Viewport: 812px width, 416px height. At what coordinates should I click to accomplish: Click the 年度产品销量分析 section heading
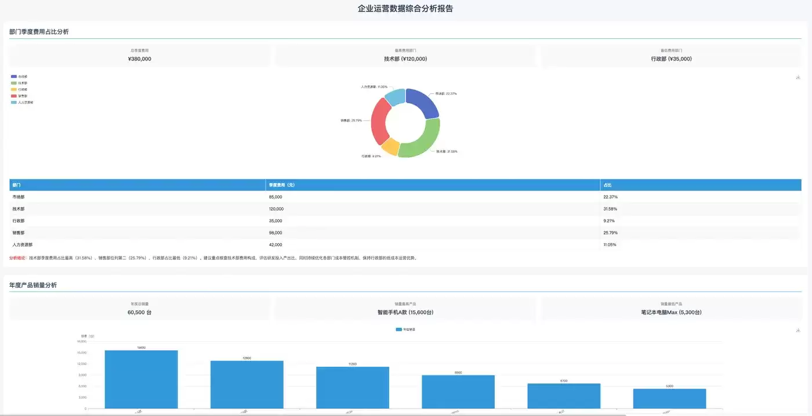click(x=33, y=285)
